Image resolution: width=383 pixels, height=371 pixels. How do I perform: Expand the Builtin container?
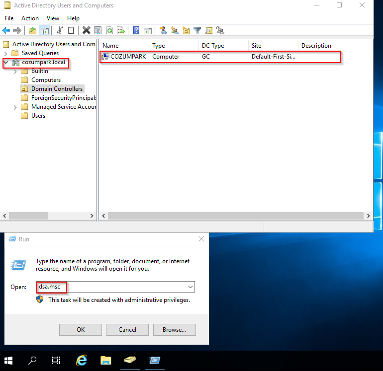point(15,72)
